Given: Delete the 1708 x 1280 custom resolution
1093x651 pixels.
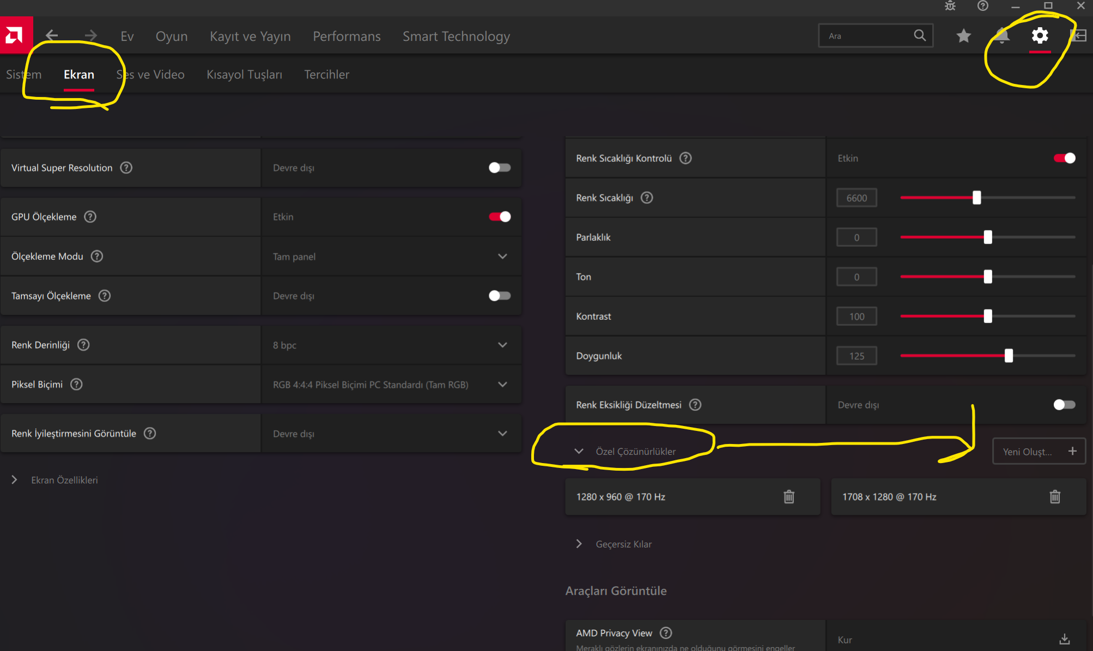Looking at the screenshot, I should click(x=1055, y=497).
